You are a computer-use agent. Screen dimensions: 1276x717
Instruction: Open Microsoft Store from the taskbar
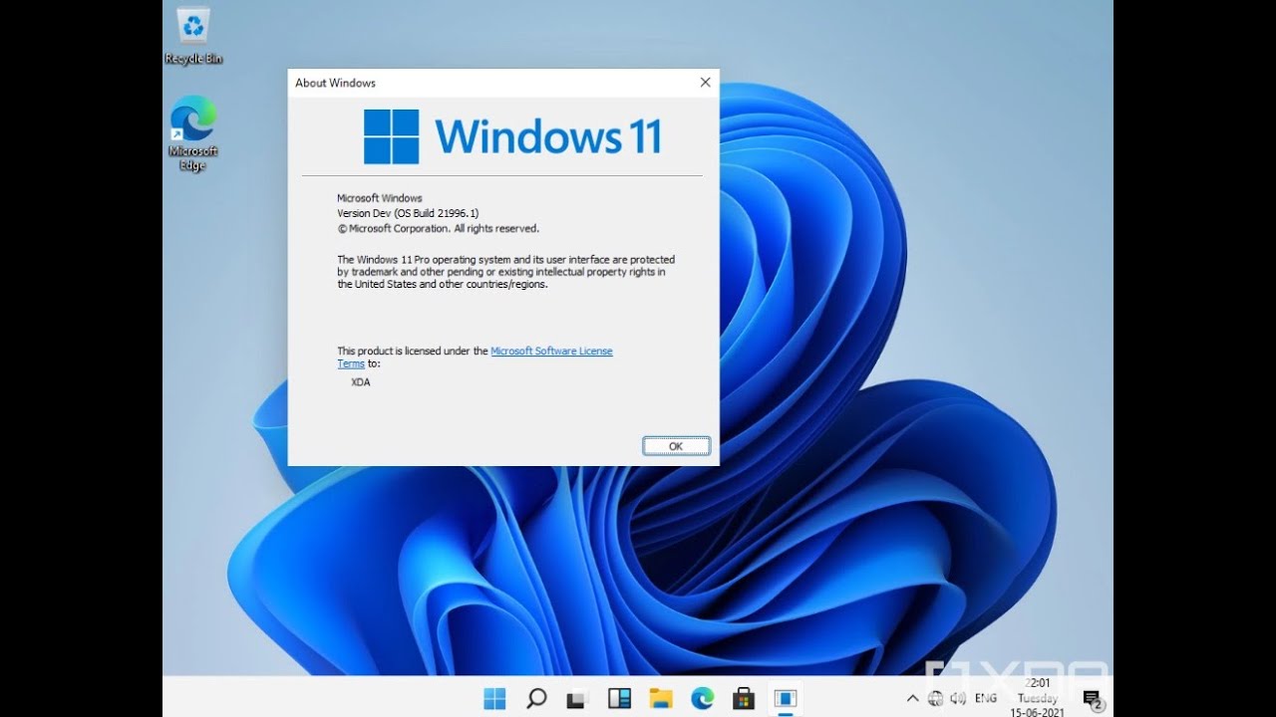(744, 698)
